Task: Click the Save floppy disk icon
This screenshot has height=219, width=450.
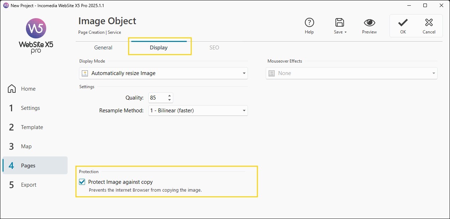Action: click(x=340, y=23)
